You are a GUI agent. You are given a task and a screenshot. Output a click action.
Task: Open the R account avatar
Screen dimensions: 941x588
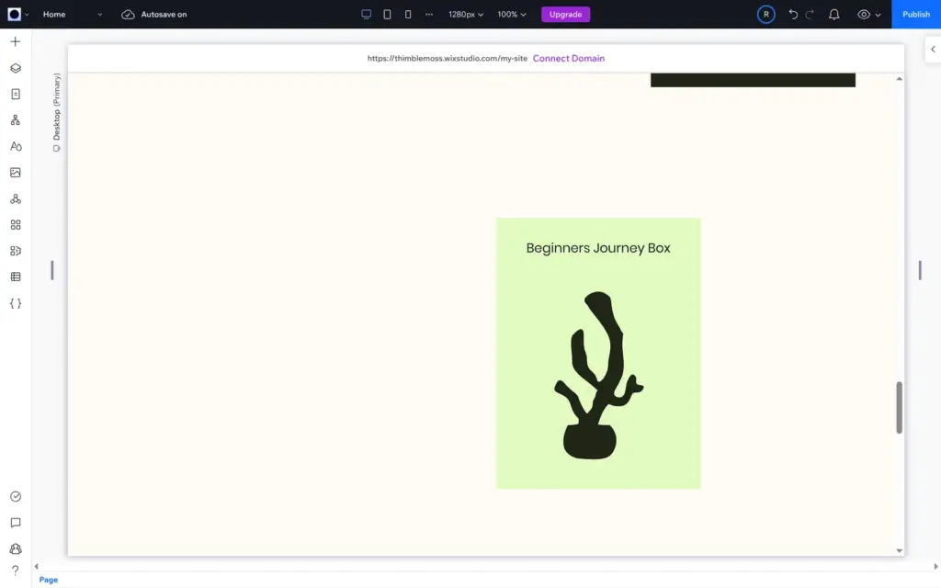765,15
